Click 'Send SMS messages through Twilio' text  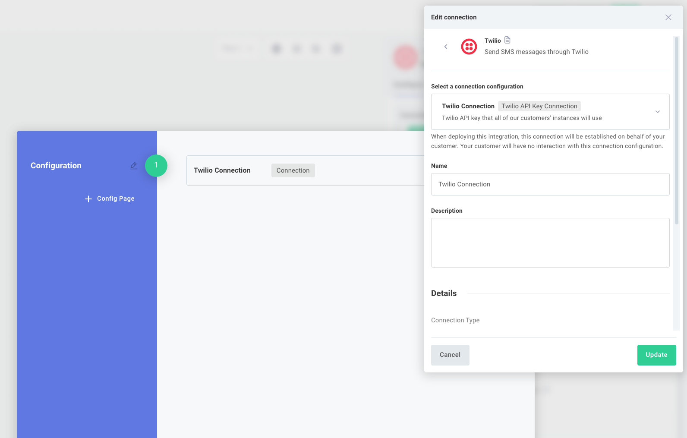(x=536, y=52)
